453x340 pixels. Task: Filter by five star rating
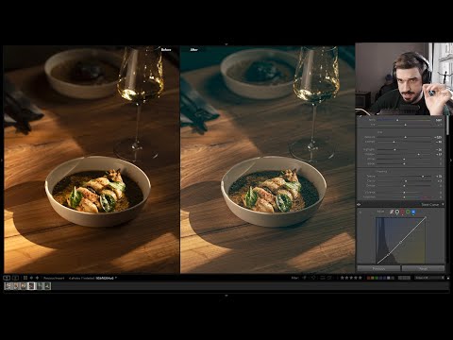point(360,278)
